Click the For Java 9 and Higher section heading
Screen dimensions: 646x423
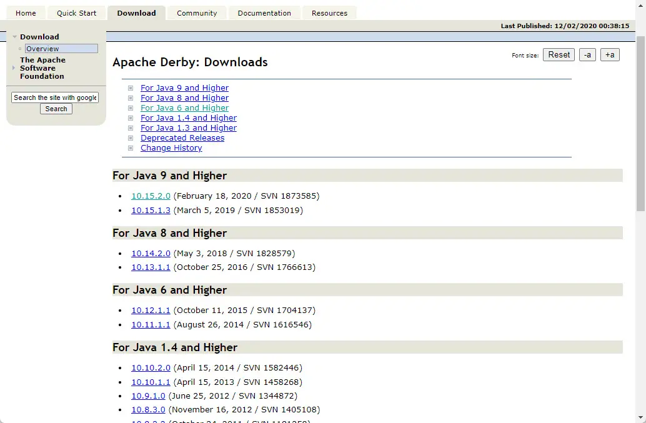point(169,176)
